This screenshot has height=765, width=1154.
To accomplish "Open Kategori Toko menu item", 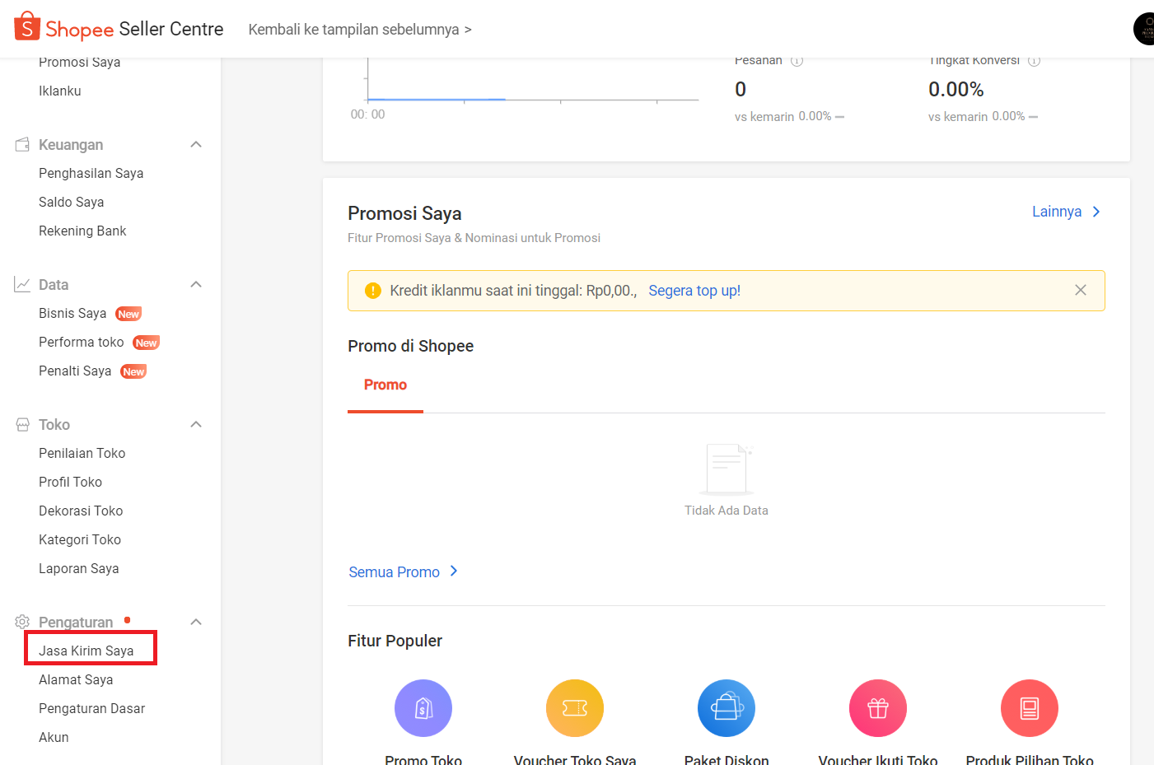I will click(x=80, y=539).
